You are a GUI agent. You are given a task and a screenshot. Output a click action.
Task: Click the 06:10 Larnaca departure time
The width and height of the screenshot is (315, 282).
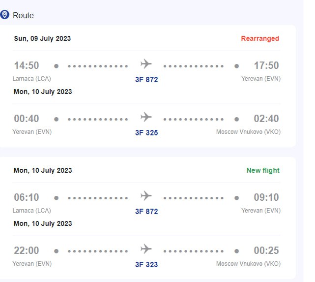click(27, 197)
